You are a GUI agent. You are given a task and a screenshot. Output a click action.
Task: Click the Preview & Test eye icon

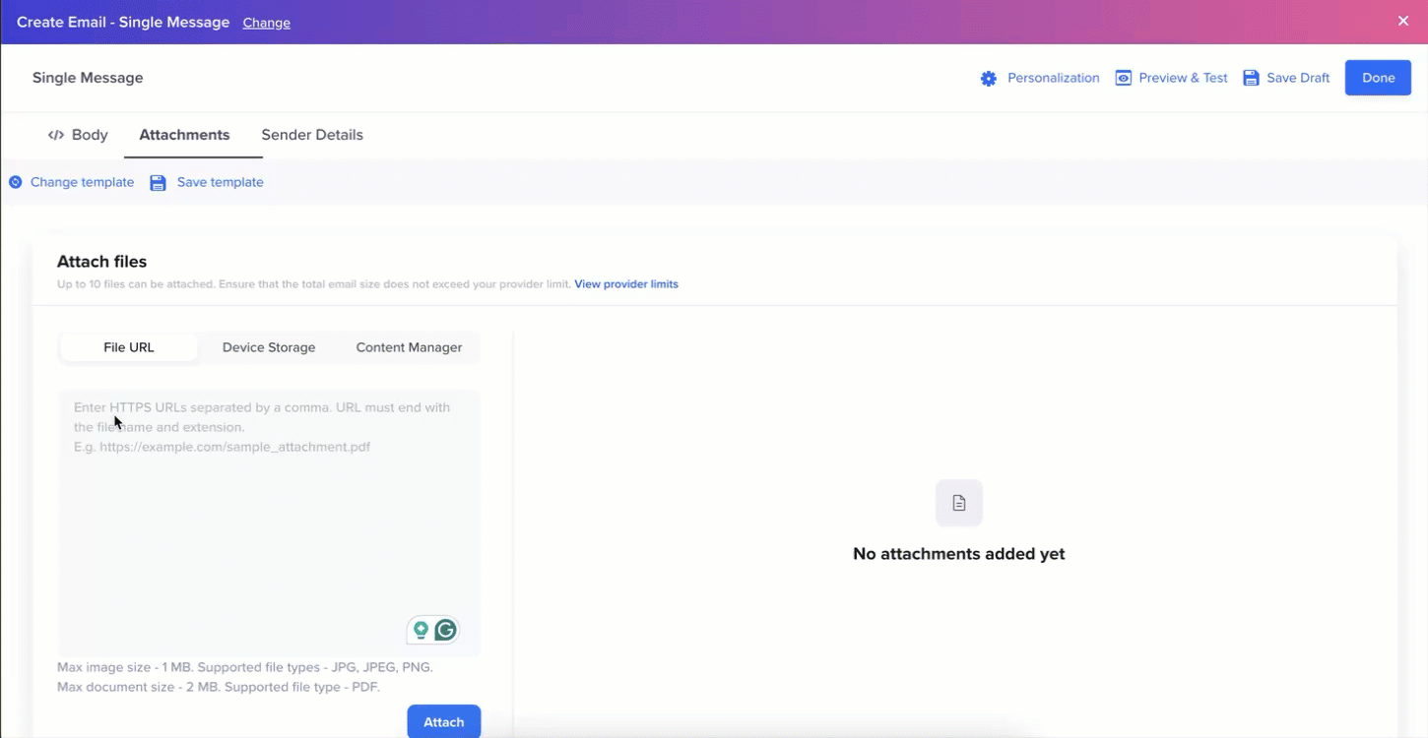[1123, 78]
